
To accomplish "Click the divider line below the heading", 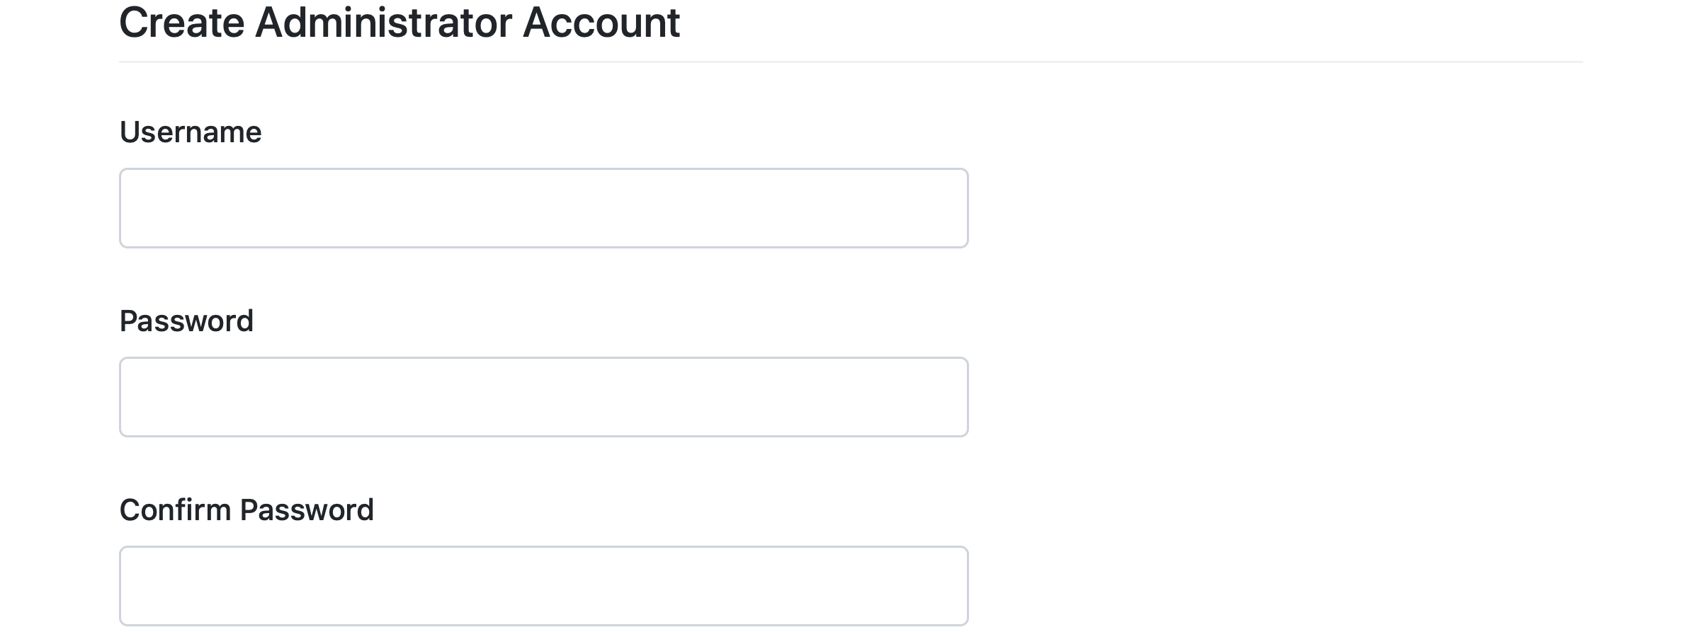I will coord(850,62).
